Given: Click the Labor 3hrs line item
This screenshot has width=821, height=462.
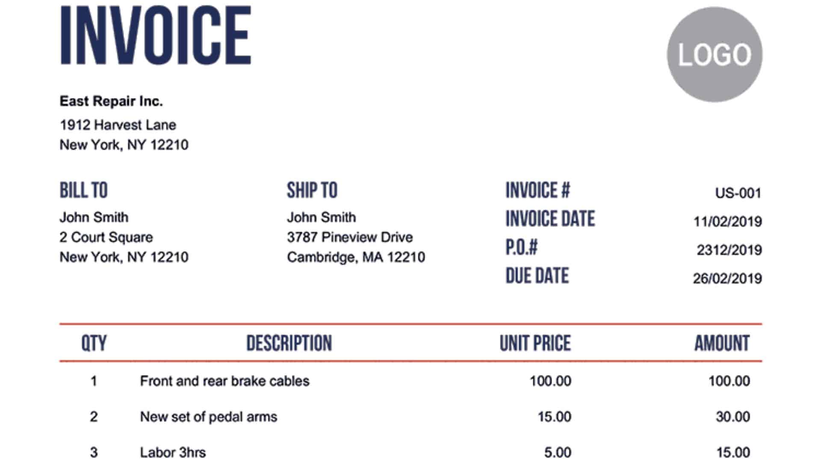Looking at the screenshot, I should click(173, 452).
